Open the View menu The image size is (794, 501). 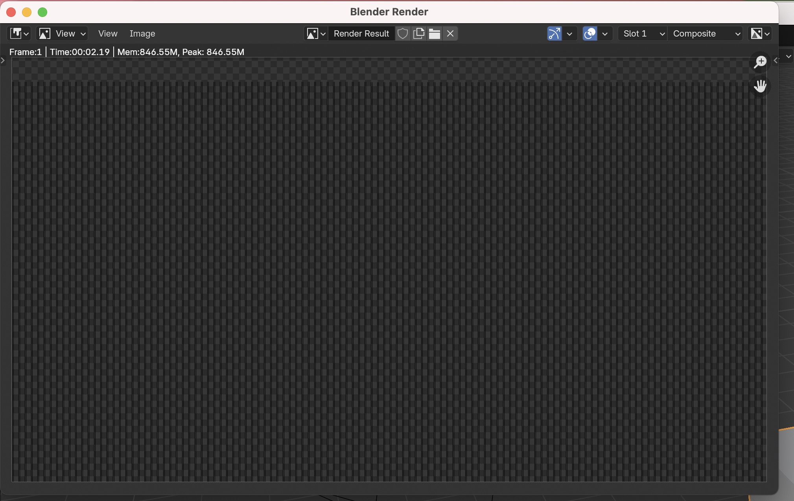tap(107, 33)
